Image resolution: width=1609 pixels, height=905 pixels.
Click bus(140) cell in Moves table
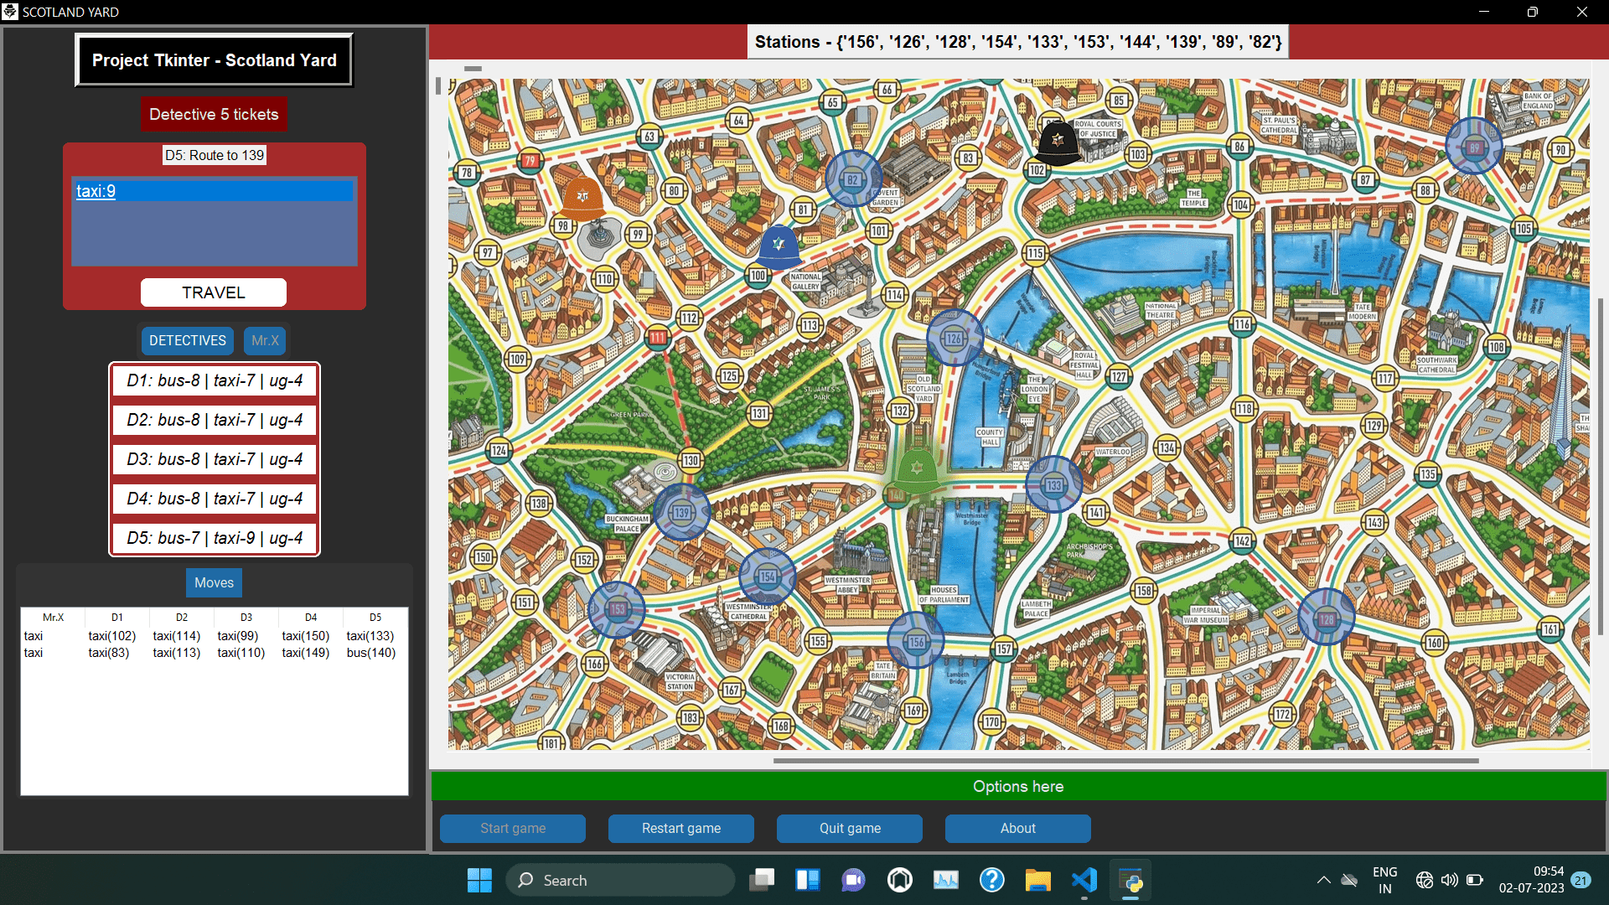pyautogui.click(x=371, y=653)
